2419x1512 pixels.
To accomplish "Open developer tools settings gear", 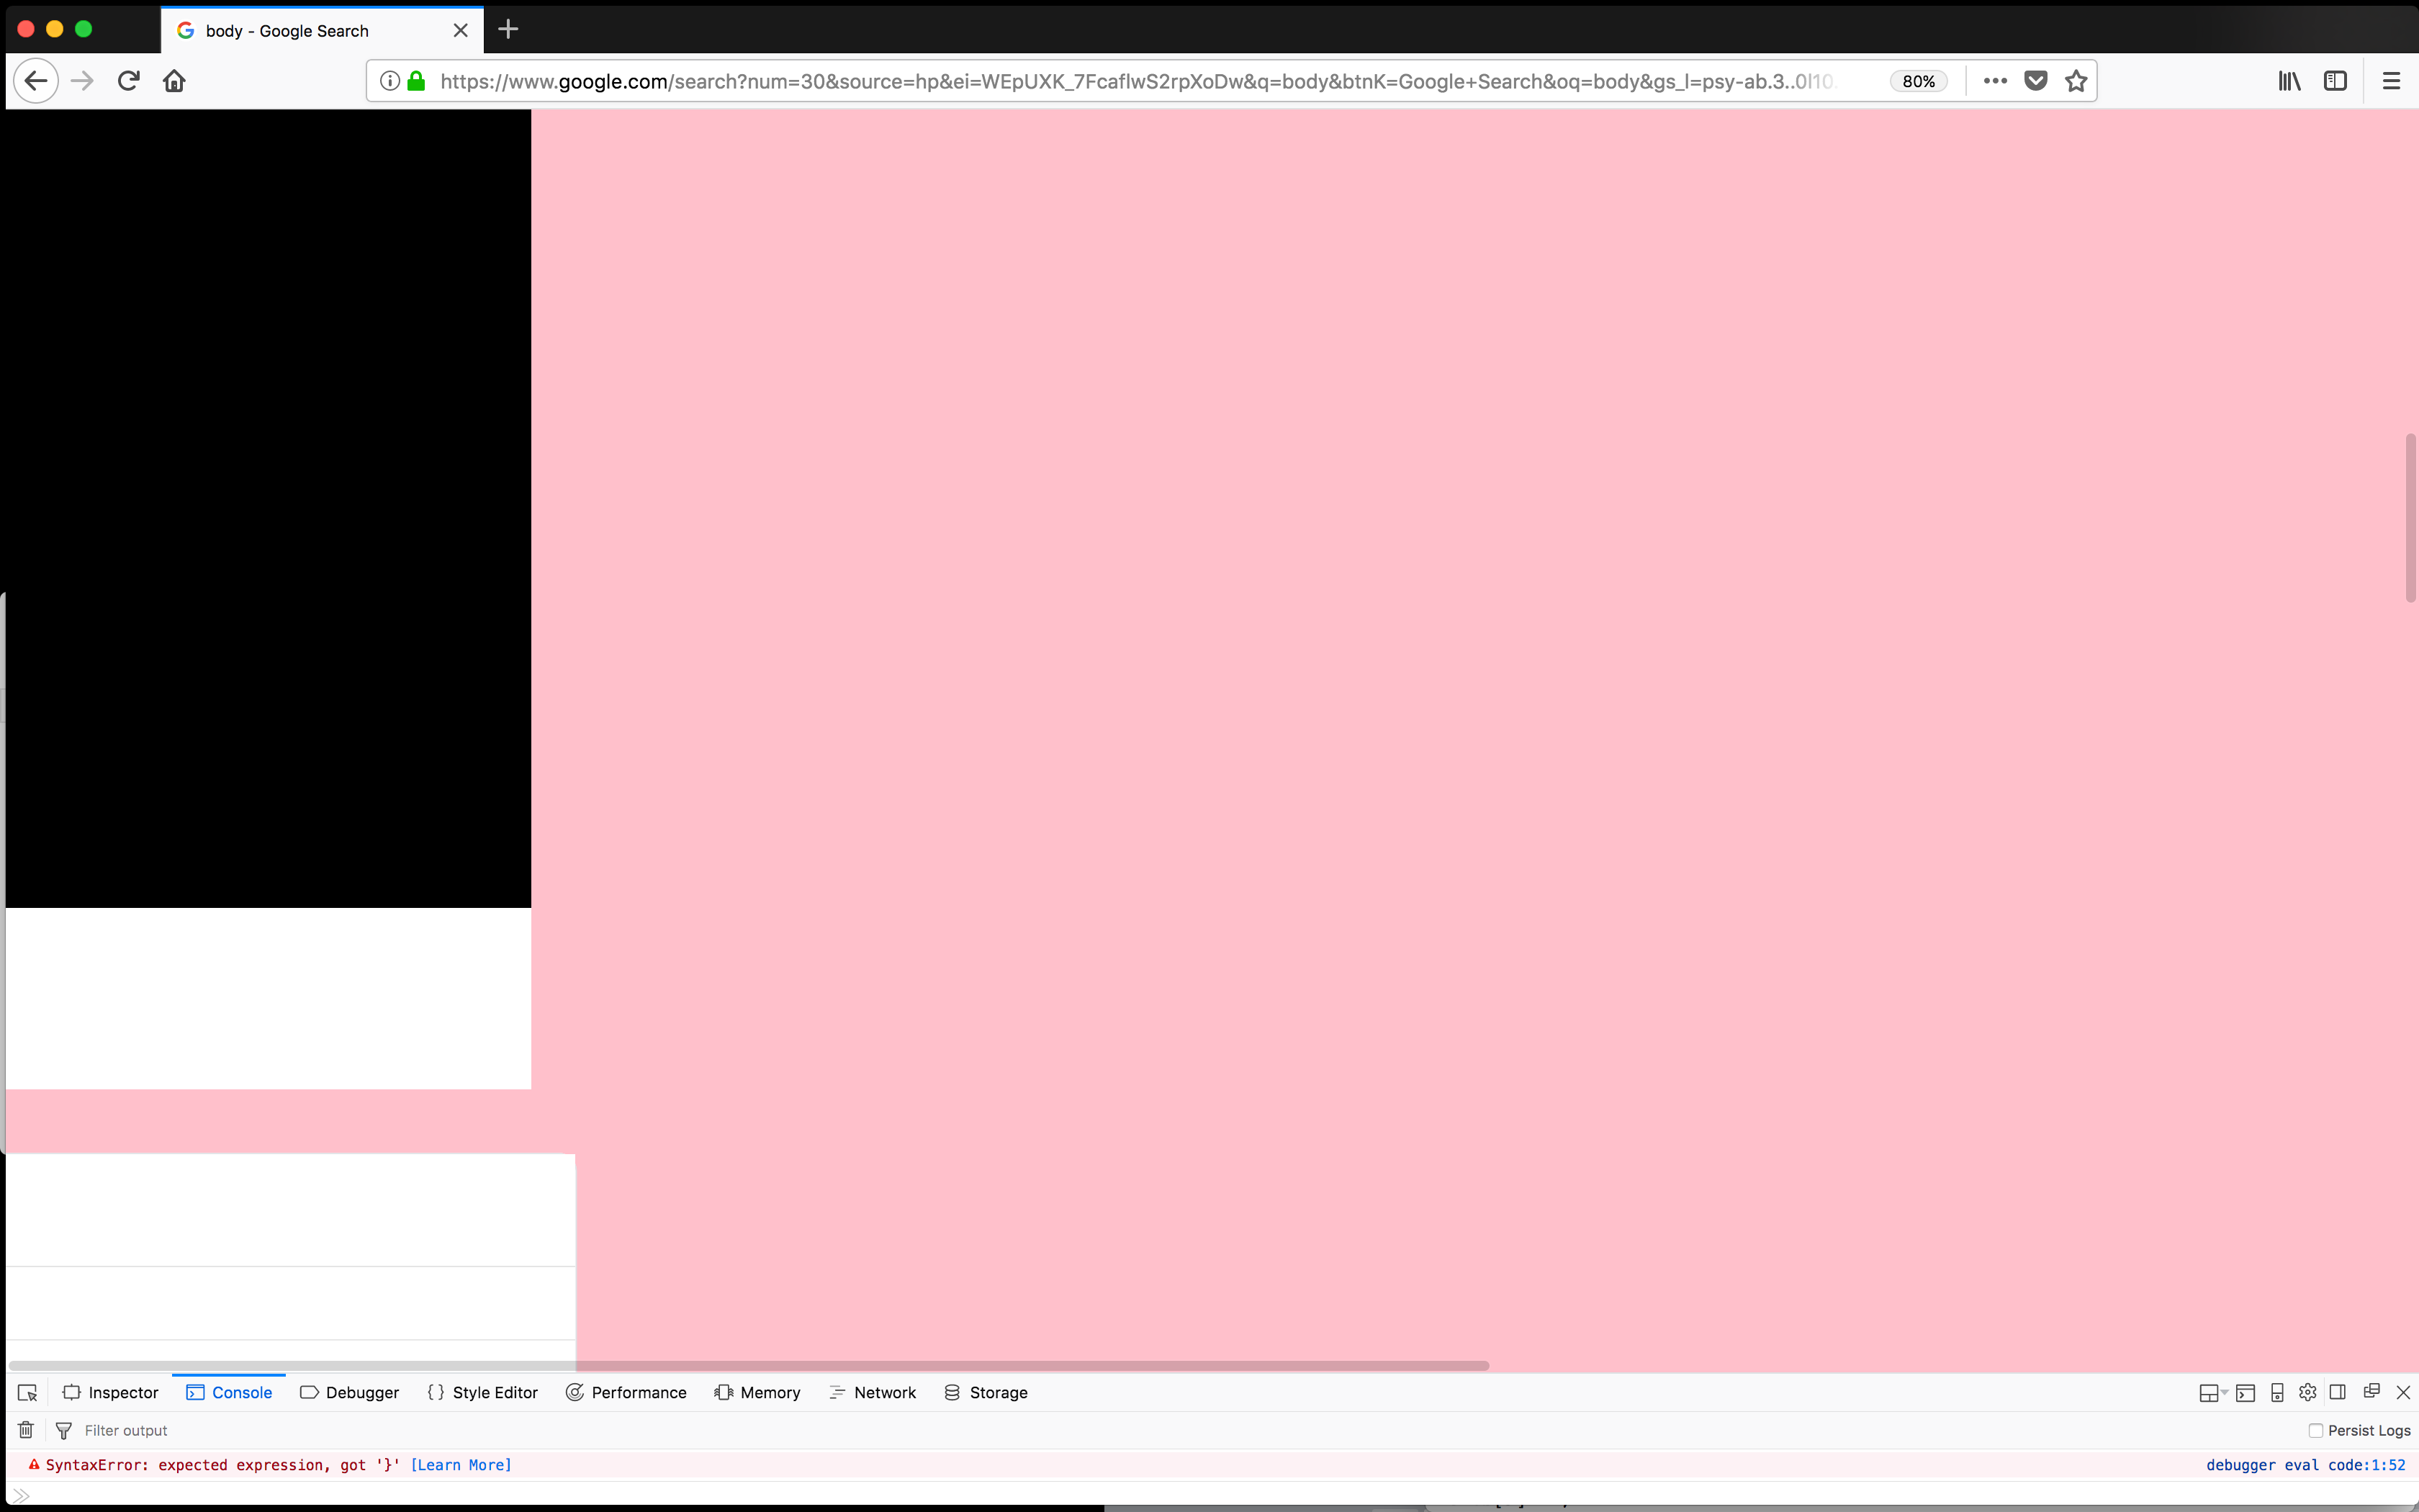I will tap(2308, 1392).
